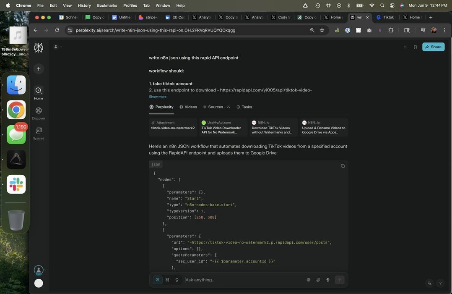This screenshot has width=452, height=294.
Task: Open the LinkedIn browser tab
Action: [x=175, y=17]
